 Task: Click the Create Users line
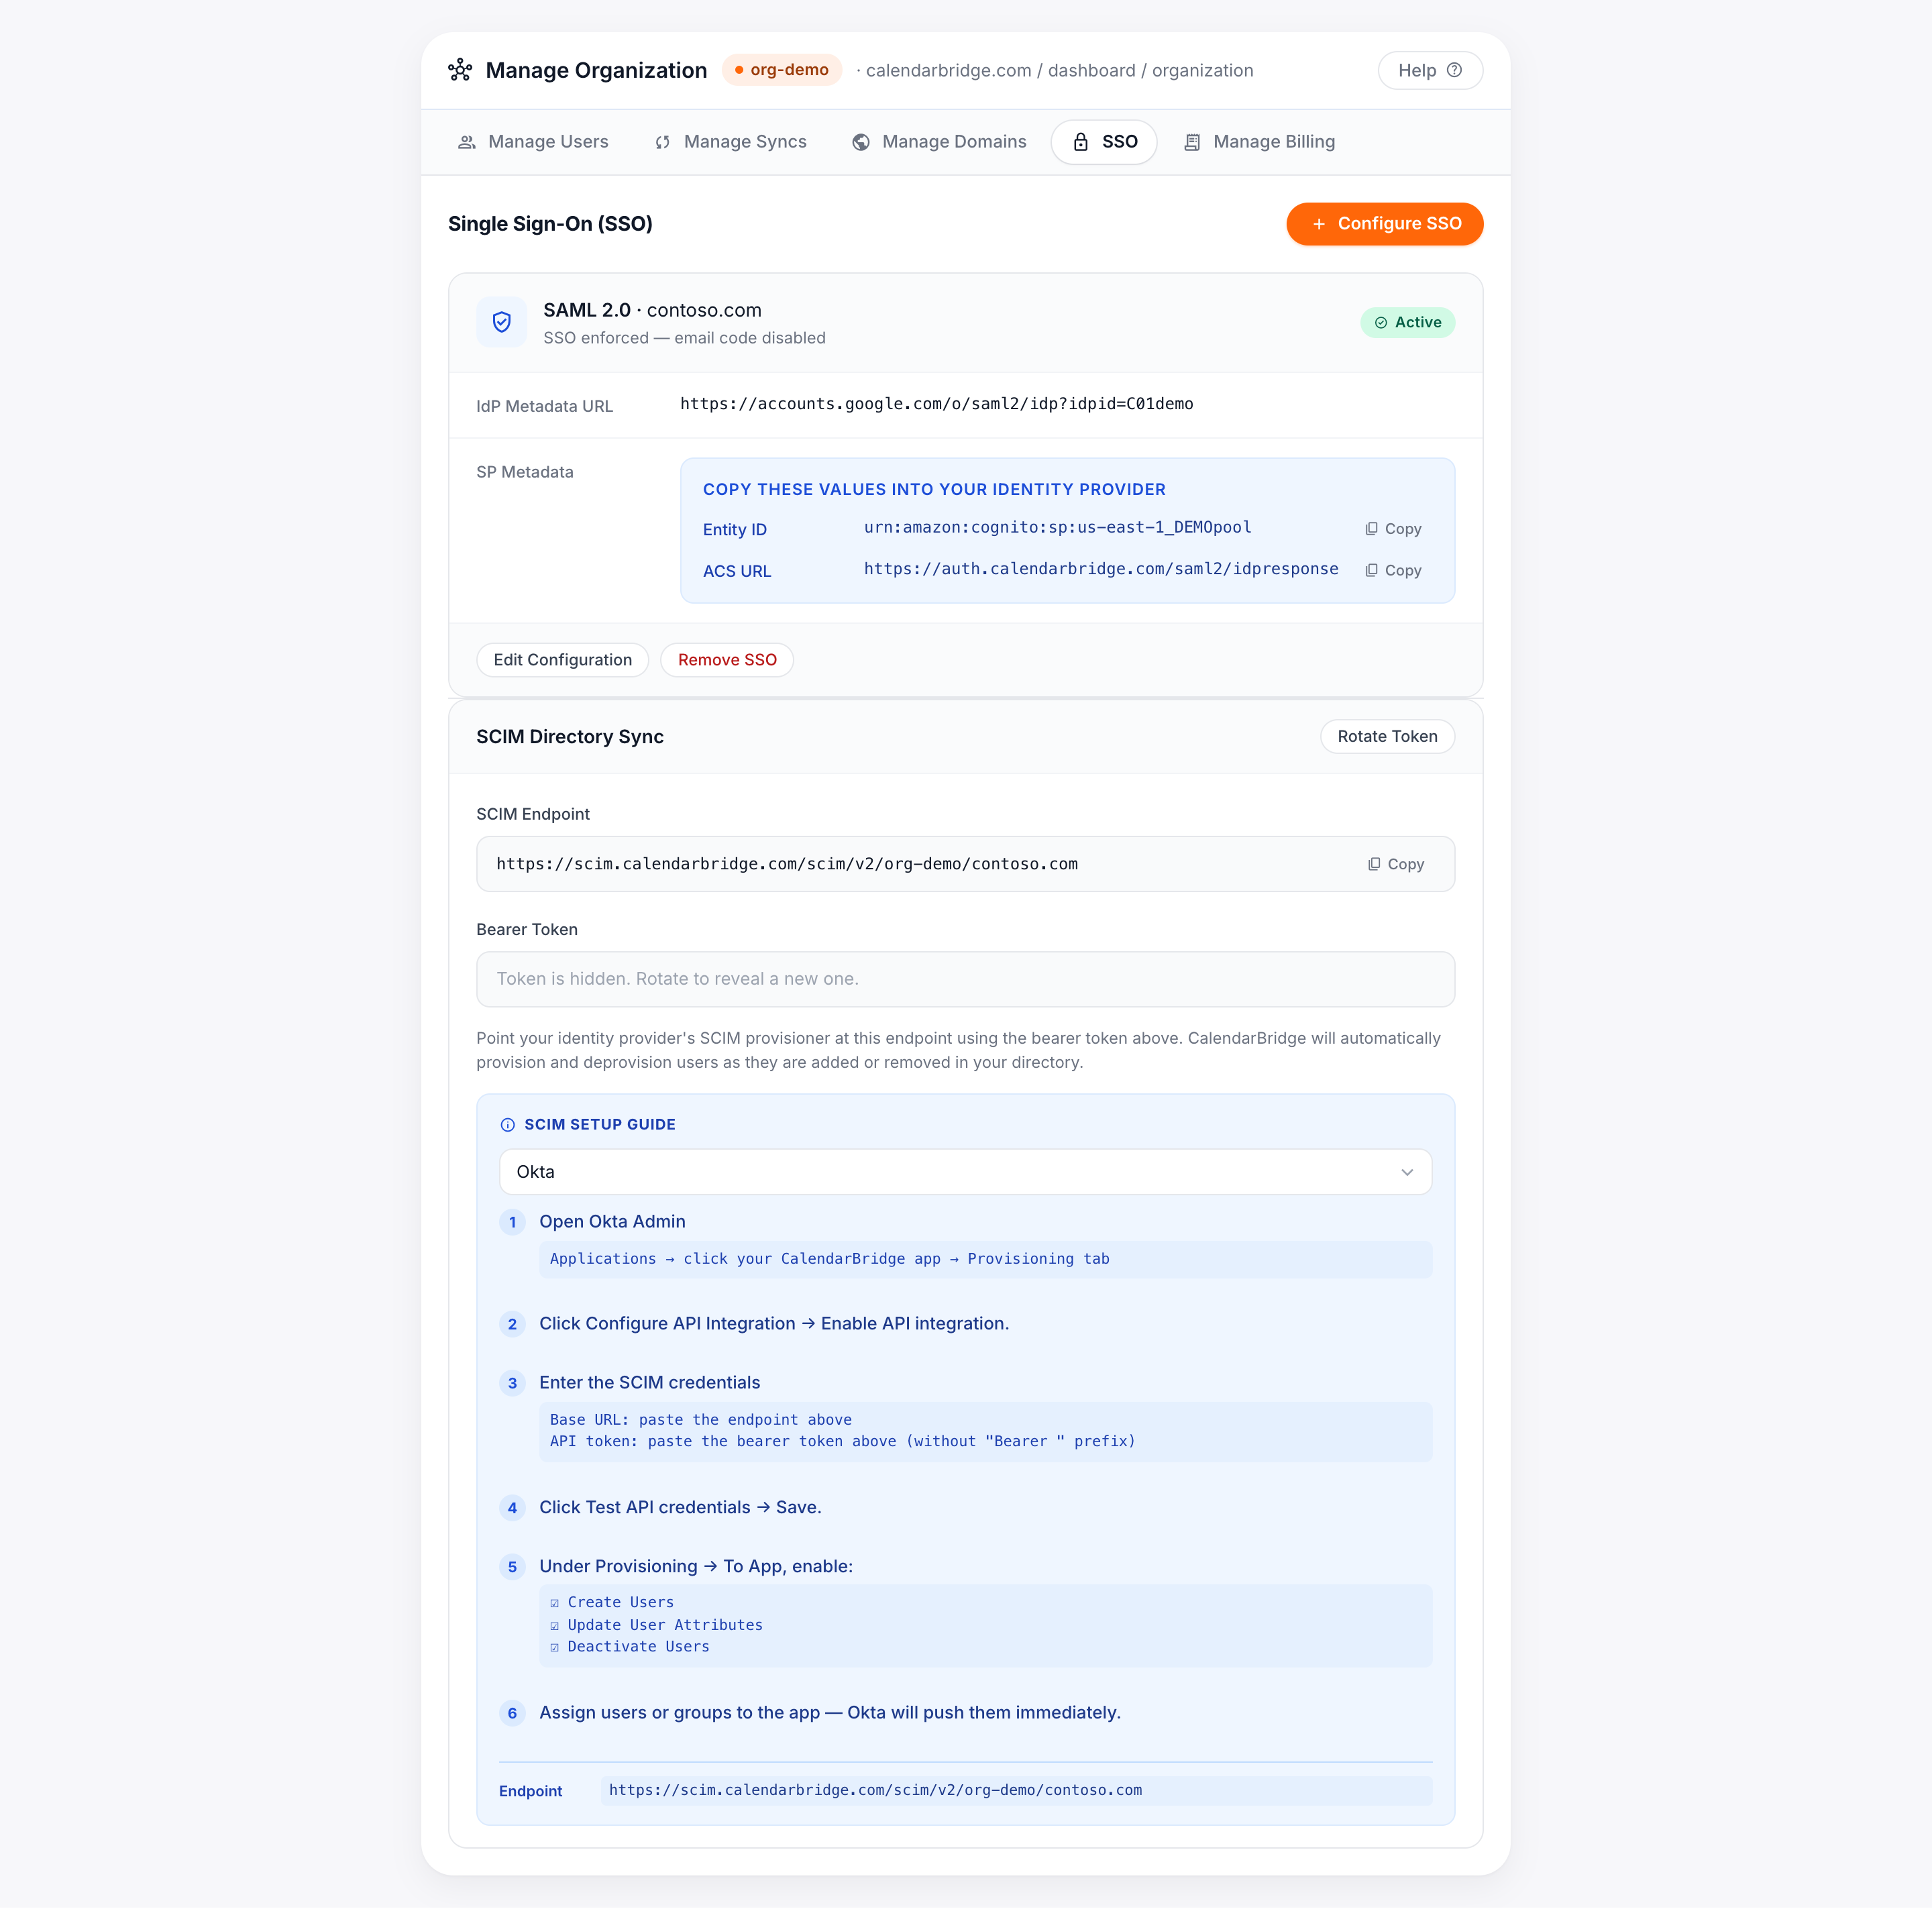click(x=612, y=1603)
